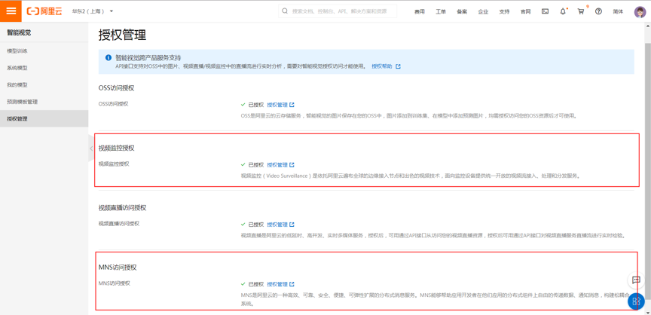Open 授权管理 link for 视频直播访问授权
This screenshot has width=651, height=315.
(277, 225)
